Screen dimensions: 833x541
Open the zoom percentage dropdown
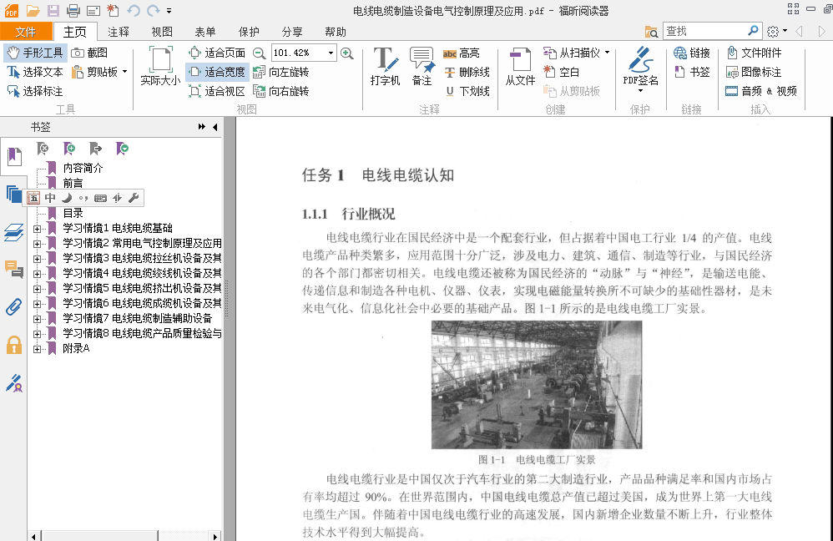tap(331, 53)
